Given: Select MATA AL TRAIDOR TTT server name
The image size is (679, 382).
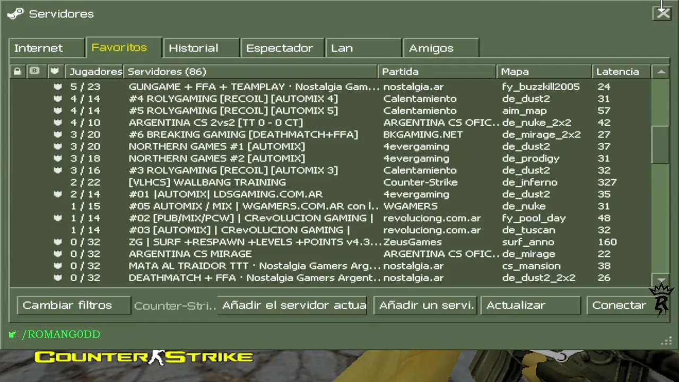Looking at the screenshot, I should pos(254,266).
